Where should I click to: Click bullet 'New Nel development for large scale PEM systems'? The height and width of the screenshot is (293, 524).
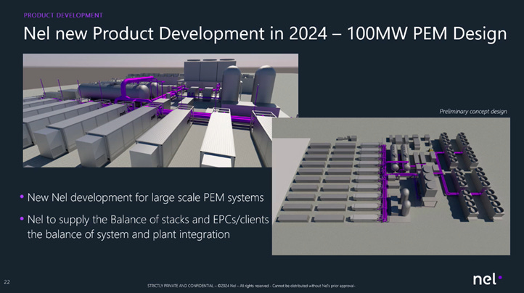pyautogui.click(x=145, y=197)
